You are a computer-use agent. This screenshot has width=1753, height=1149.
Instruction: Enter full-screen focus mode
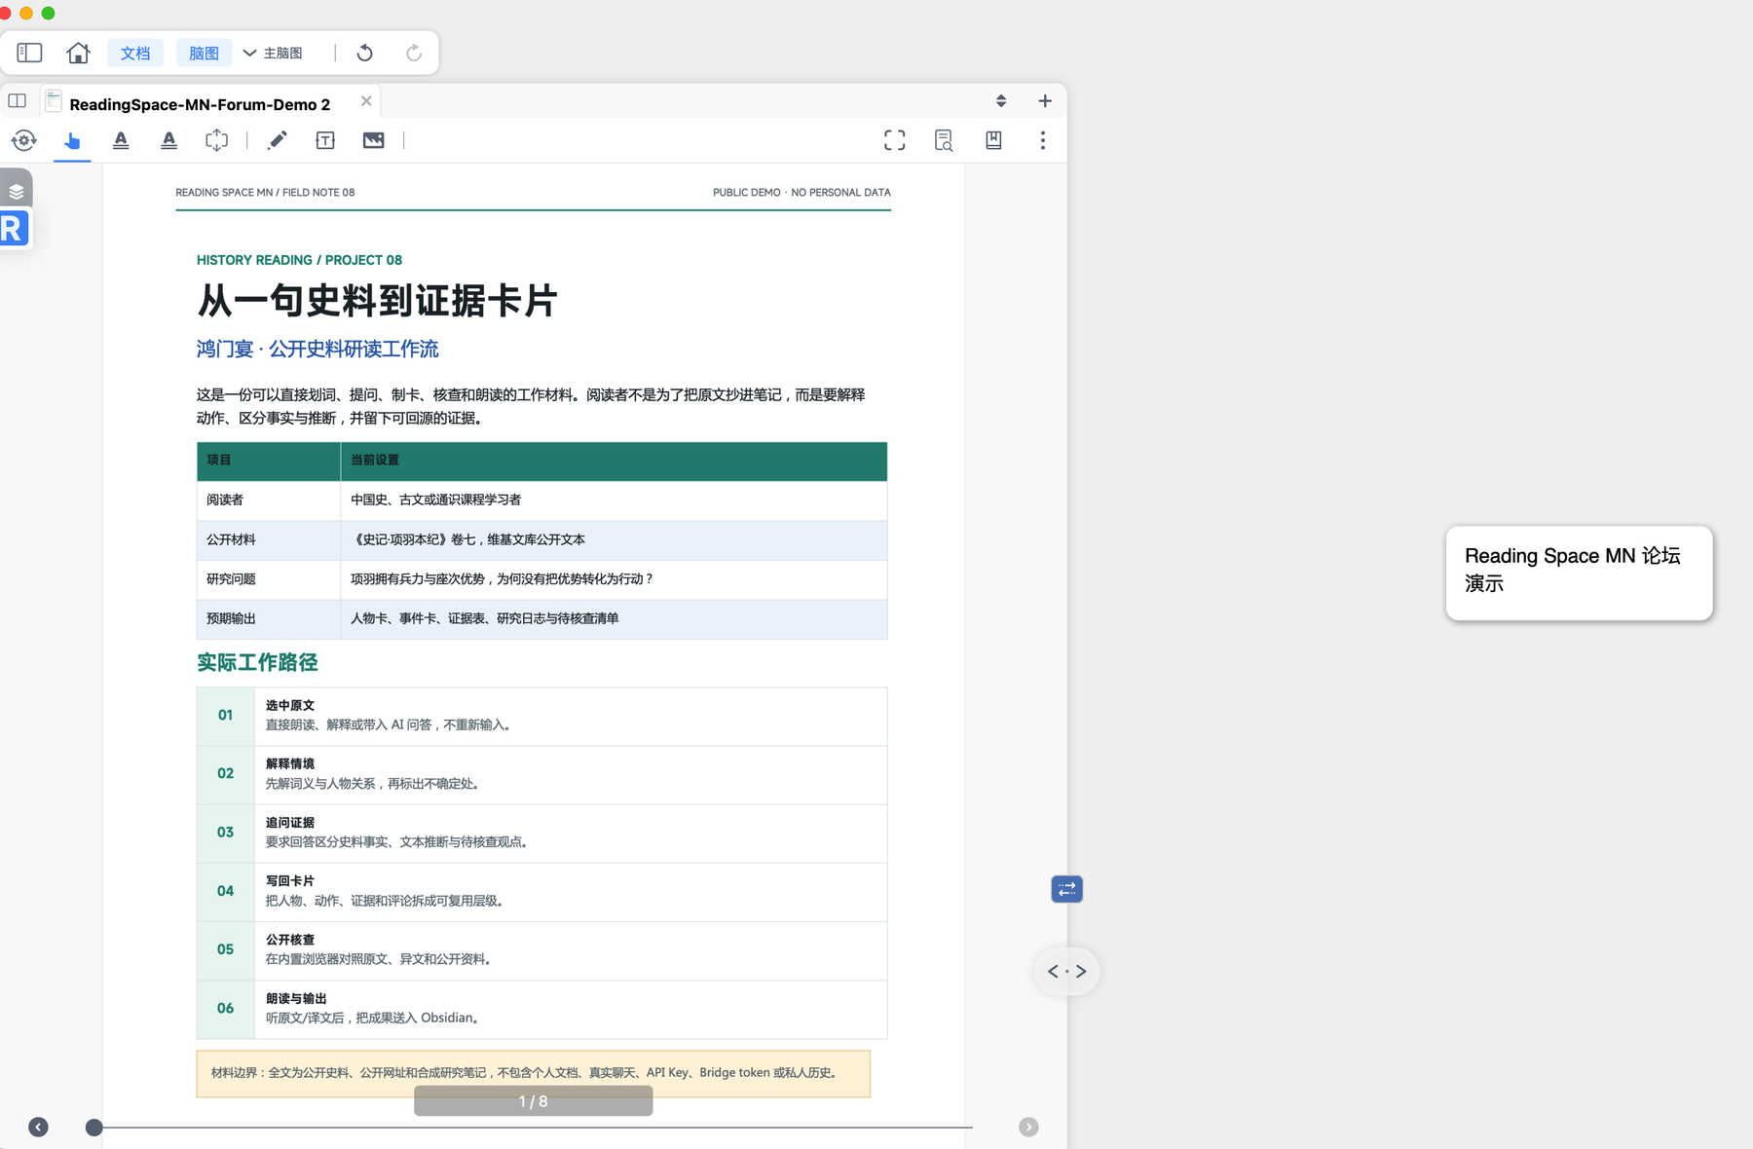coord(895,141)
